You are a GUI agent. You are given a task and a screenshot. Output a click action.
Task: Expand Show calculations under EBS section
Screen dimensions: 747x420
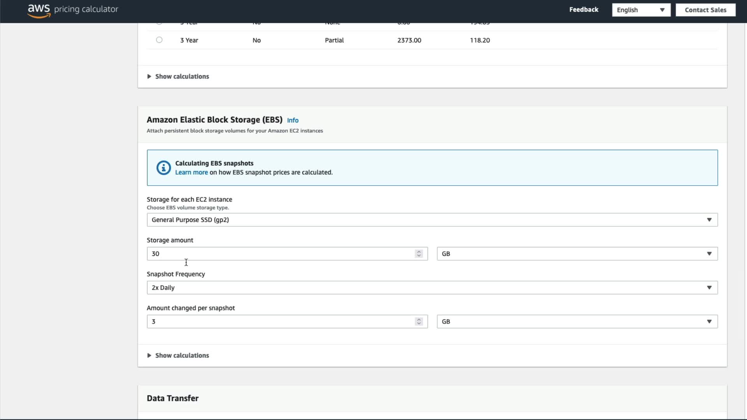182,355
